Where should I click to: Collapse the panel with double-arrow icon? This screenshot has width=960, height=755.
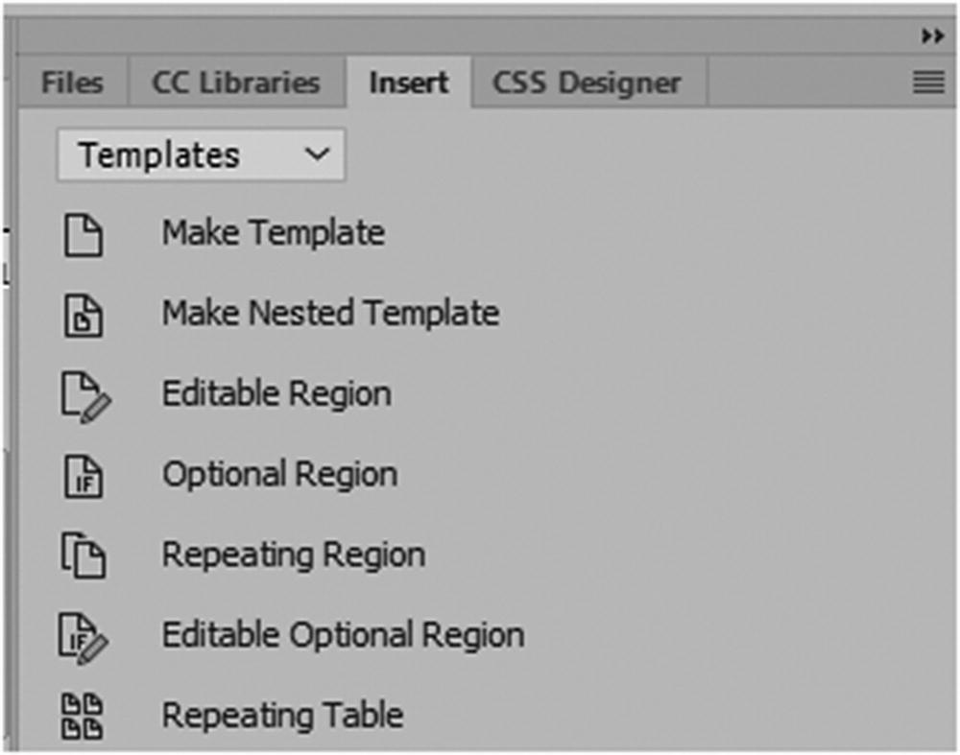tap(931, 35)
